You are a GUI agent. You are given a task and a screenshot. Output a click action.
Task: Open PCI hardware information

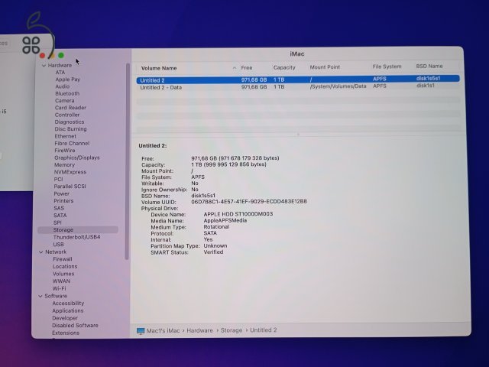point(58,179)
